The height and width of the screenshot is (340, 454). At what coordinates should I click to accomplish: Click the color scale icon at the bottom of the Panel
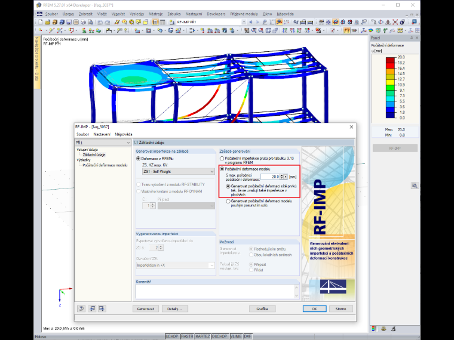click(x=374, y=329)
